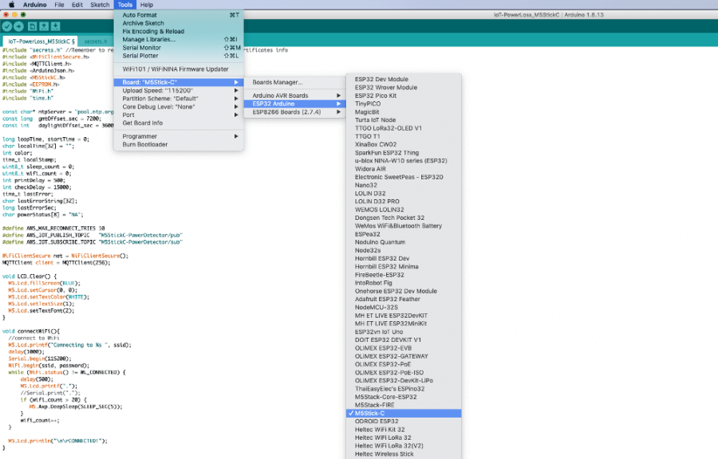The height and width of the screenshot is (459, 718).
Task: Open the Apple menu
Action: click(11, 5)
